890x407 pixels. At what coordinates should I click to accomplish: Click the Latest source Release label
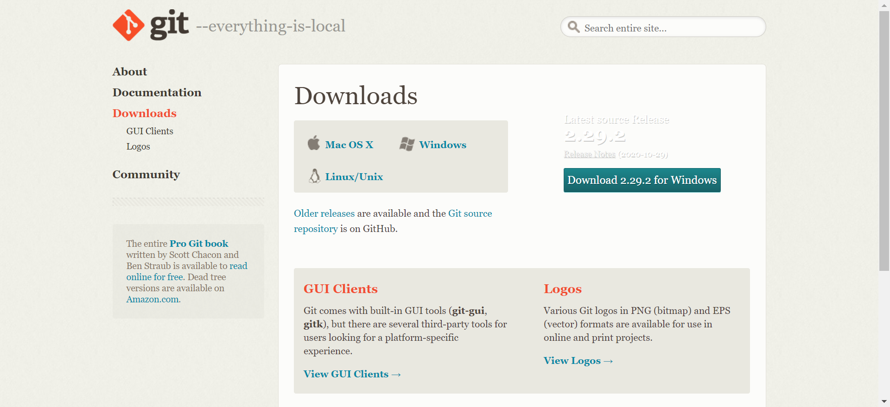pos(617,119)
